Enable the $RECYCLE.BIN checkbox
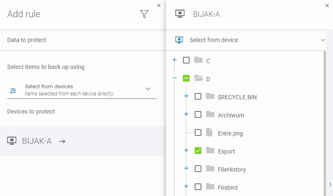This screenshot has width=333, height=196. (x=198, y=97)
